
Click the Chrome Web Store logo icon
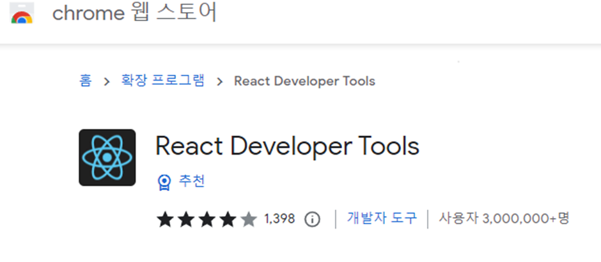[x=22, y=13]
